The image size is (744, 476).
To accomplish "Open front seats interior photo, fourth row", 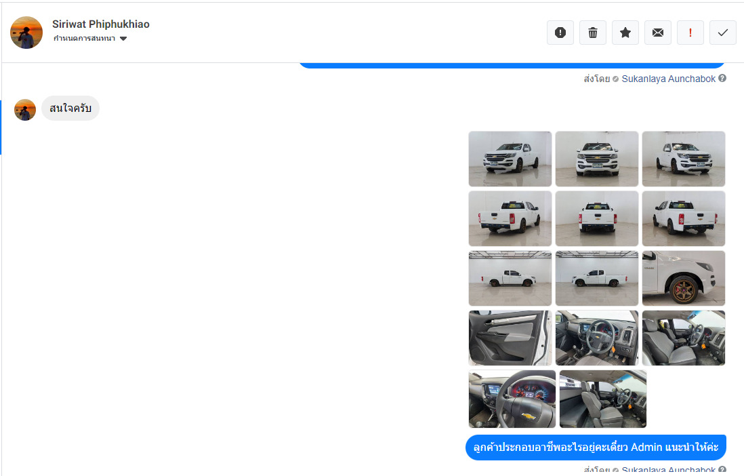I will pos(684,338).
